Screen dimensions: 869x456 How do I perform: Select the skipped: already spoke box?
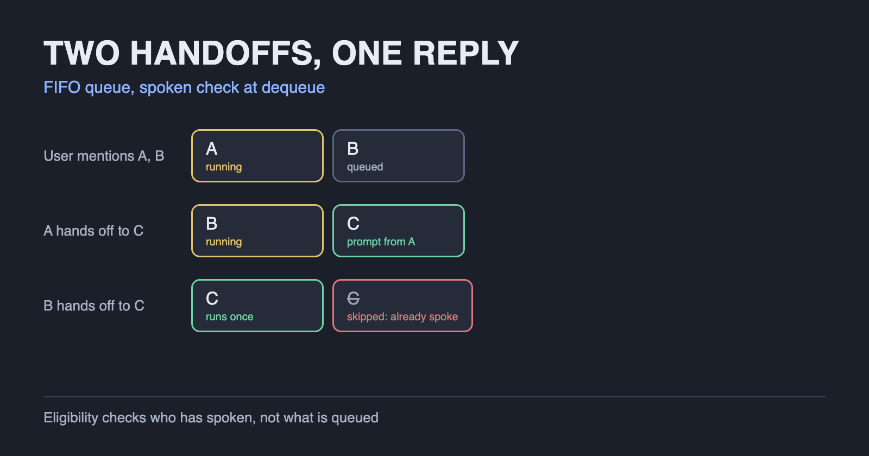click(x=402, y=306)
